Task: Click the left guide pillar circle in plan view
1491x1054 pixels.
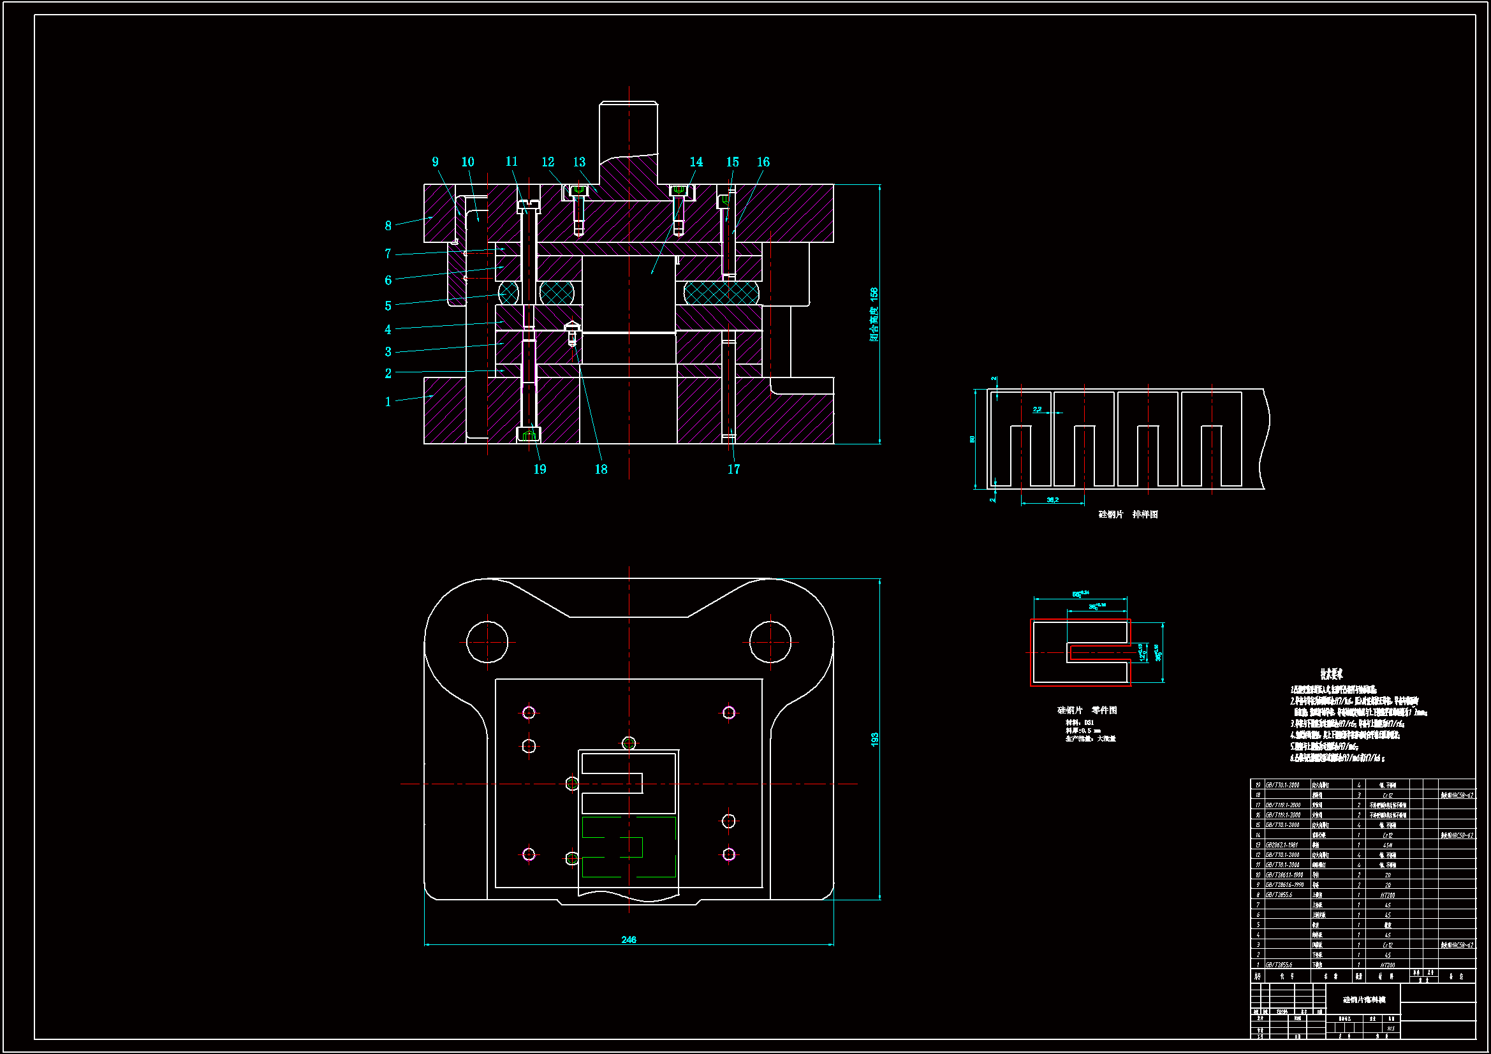Action: (487, 641)
